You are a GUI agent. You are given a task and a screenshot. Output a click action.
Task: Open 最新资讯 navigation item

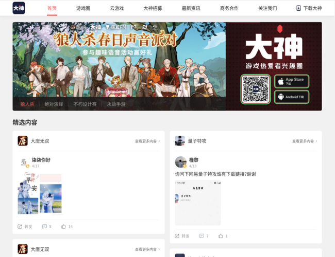191,8
